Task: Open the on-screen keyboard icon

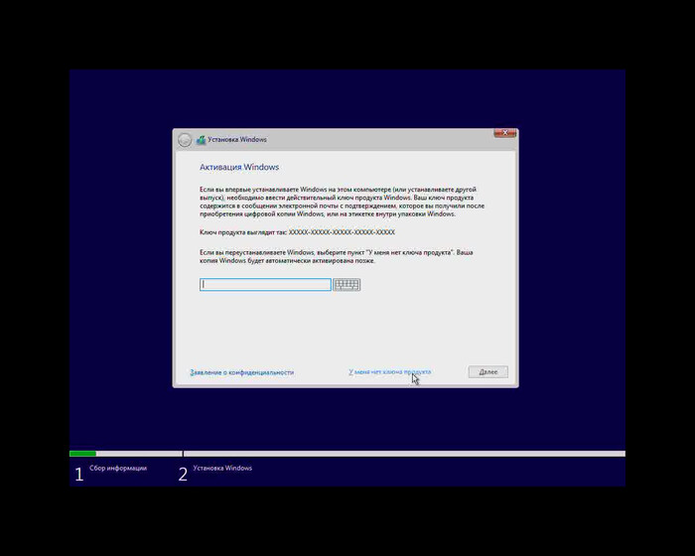Action: point(347,284)
